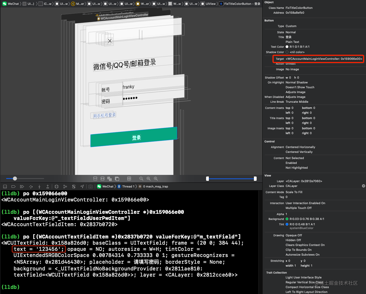The height and width of the screenshot is (294, 366).
Task: Click continue/pause program execution
Action: click(22, 186)
